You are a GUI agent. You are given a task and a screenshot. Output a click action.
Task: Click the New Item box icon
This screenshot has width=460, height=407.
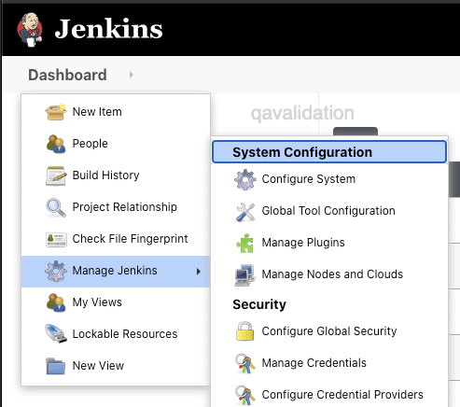point(56,112)
